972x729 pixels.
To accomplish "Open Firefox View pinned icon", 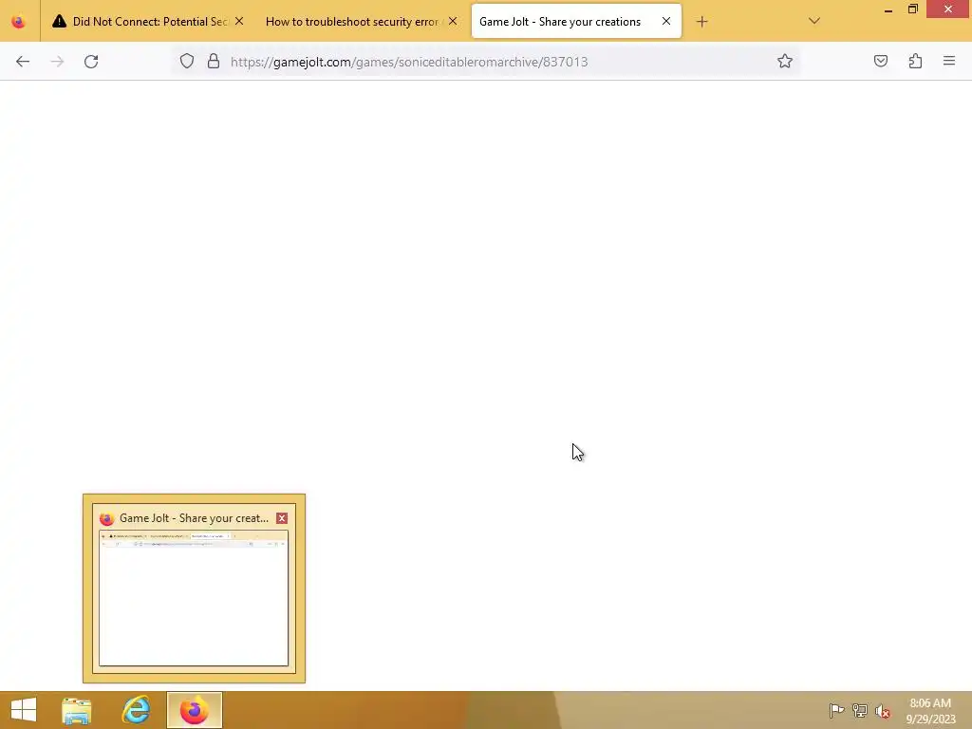I will (19, 22).
